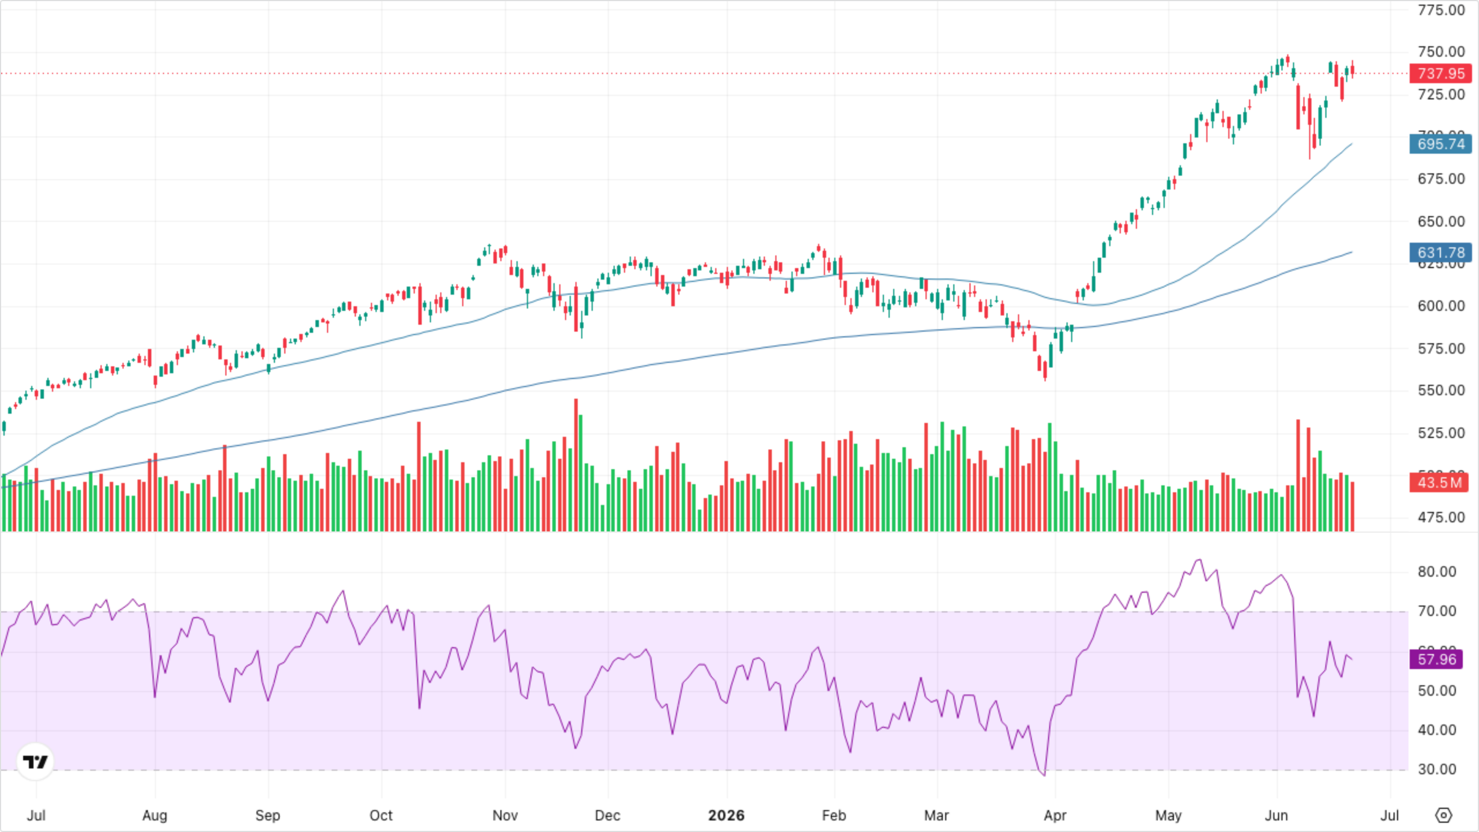Click the 575.00 price axis label
The width and height of the screenshot is (1479, 832).
click(x=1441, y=349)
